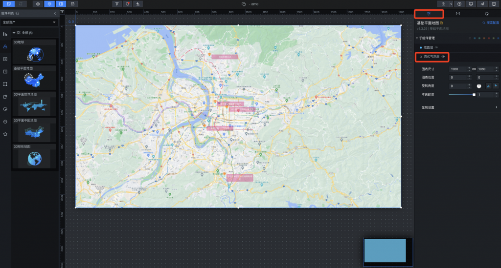Click the green color dot in 子组件管理 row
This screenshot has width=501, height=268.
[479, 38]
